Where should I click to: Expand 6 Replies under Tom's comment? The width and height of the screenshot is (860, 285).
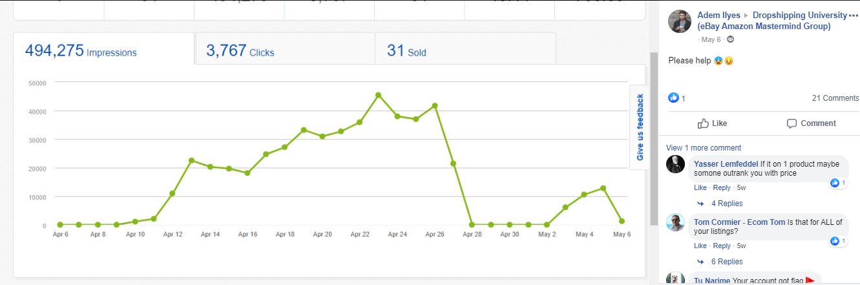click(x=727, y=262)
